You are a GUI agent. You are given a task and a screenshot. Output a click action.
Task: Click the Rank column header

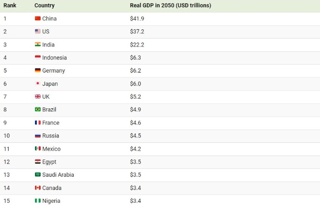click(10, 6)
